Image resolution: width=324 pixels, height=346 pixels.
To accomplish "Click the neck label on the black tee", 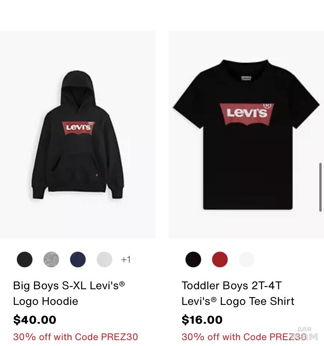I will click(x=246, y=78).
